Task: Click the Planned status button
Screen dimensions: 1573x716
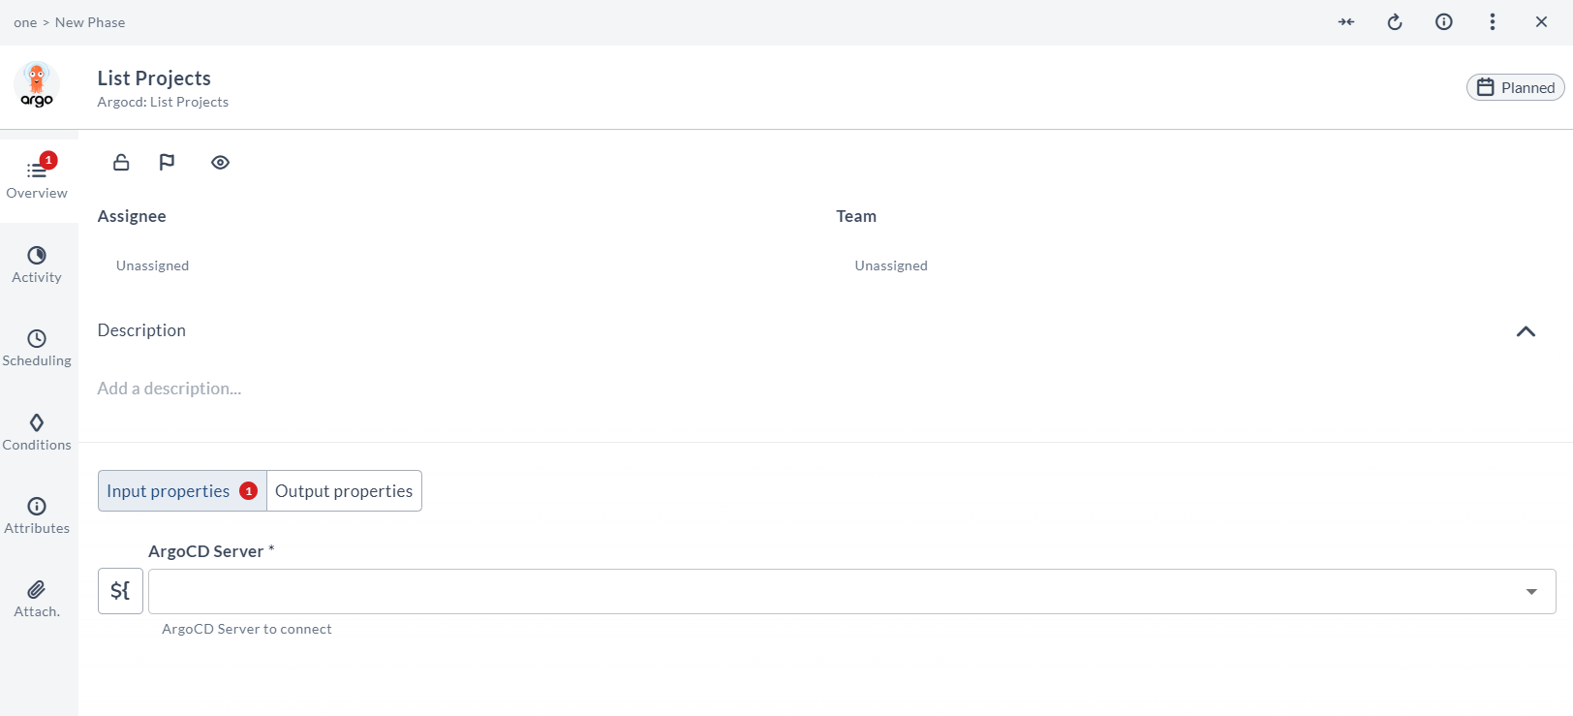Action: (x=1515, y=87)
